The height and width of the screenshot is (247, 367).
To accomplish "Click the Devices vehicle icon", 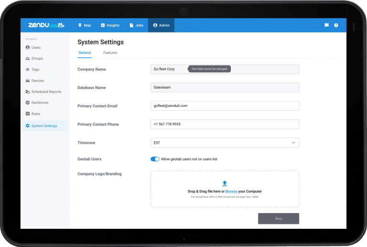I will pos(28,81).
